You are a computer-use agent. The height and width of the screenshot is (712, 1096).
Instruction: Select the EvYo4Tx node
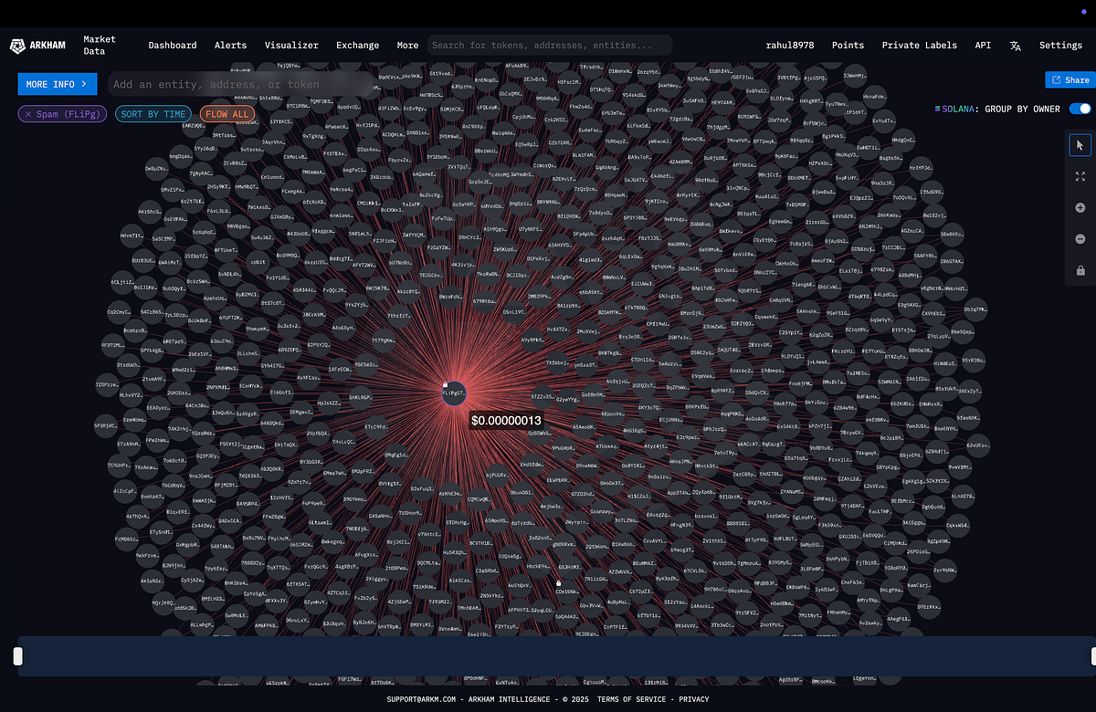[x=885, y=120]
